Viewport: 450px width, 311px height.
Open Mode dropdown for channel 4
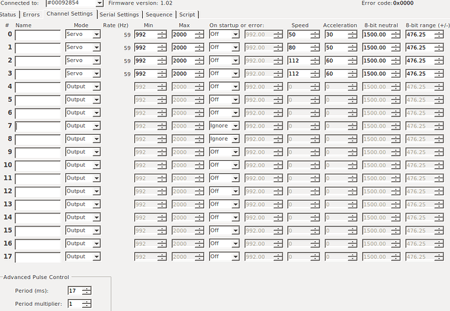click(97, 87)
